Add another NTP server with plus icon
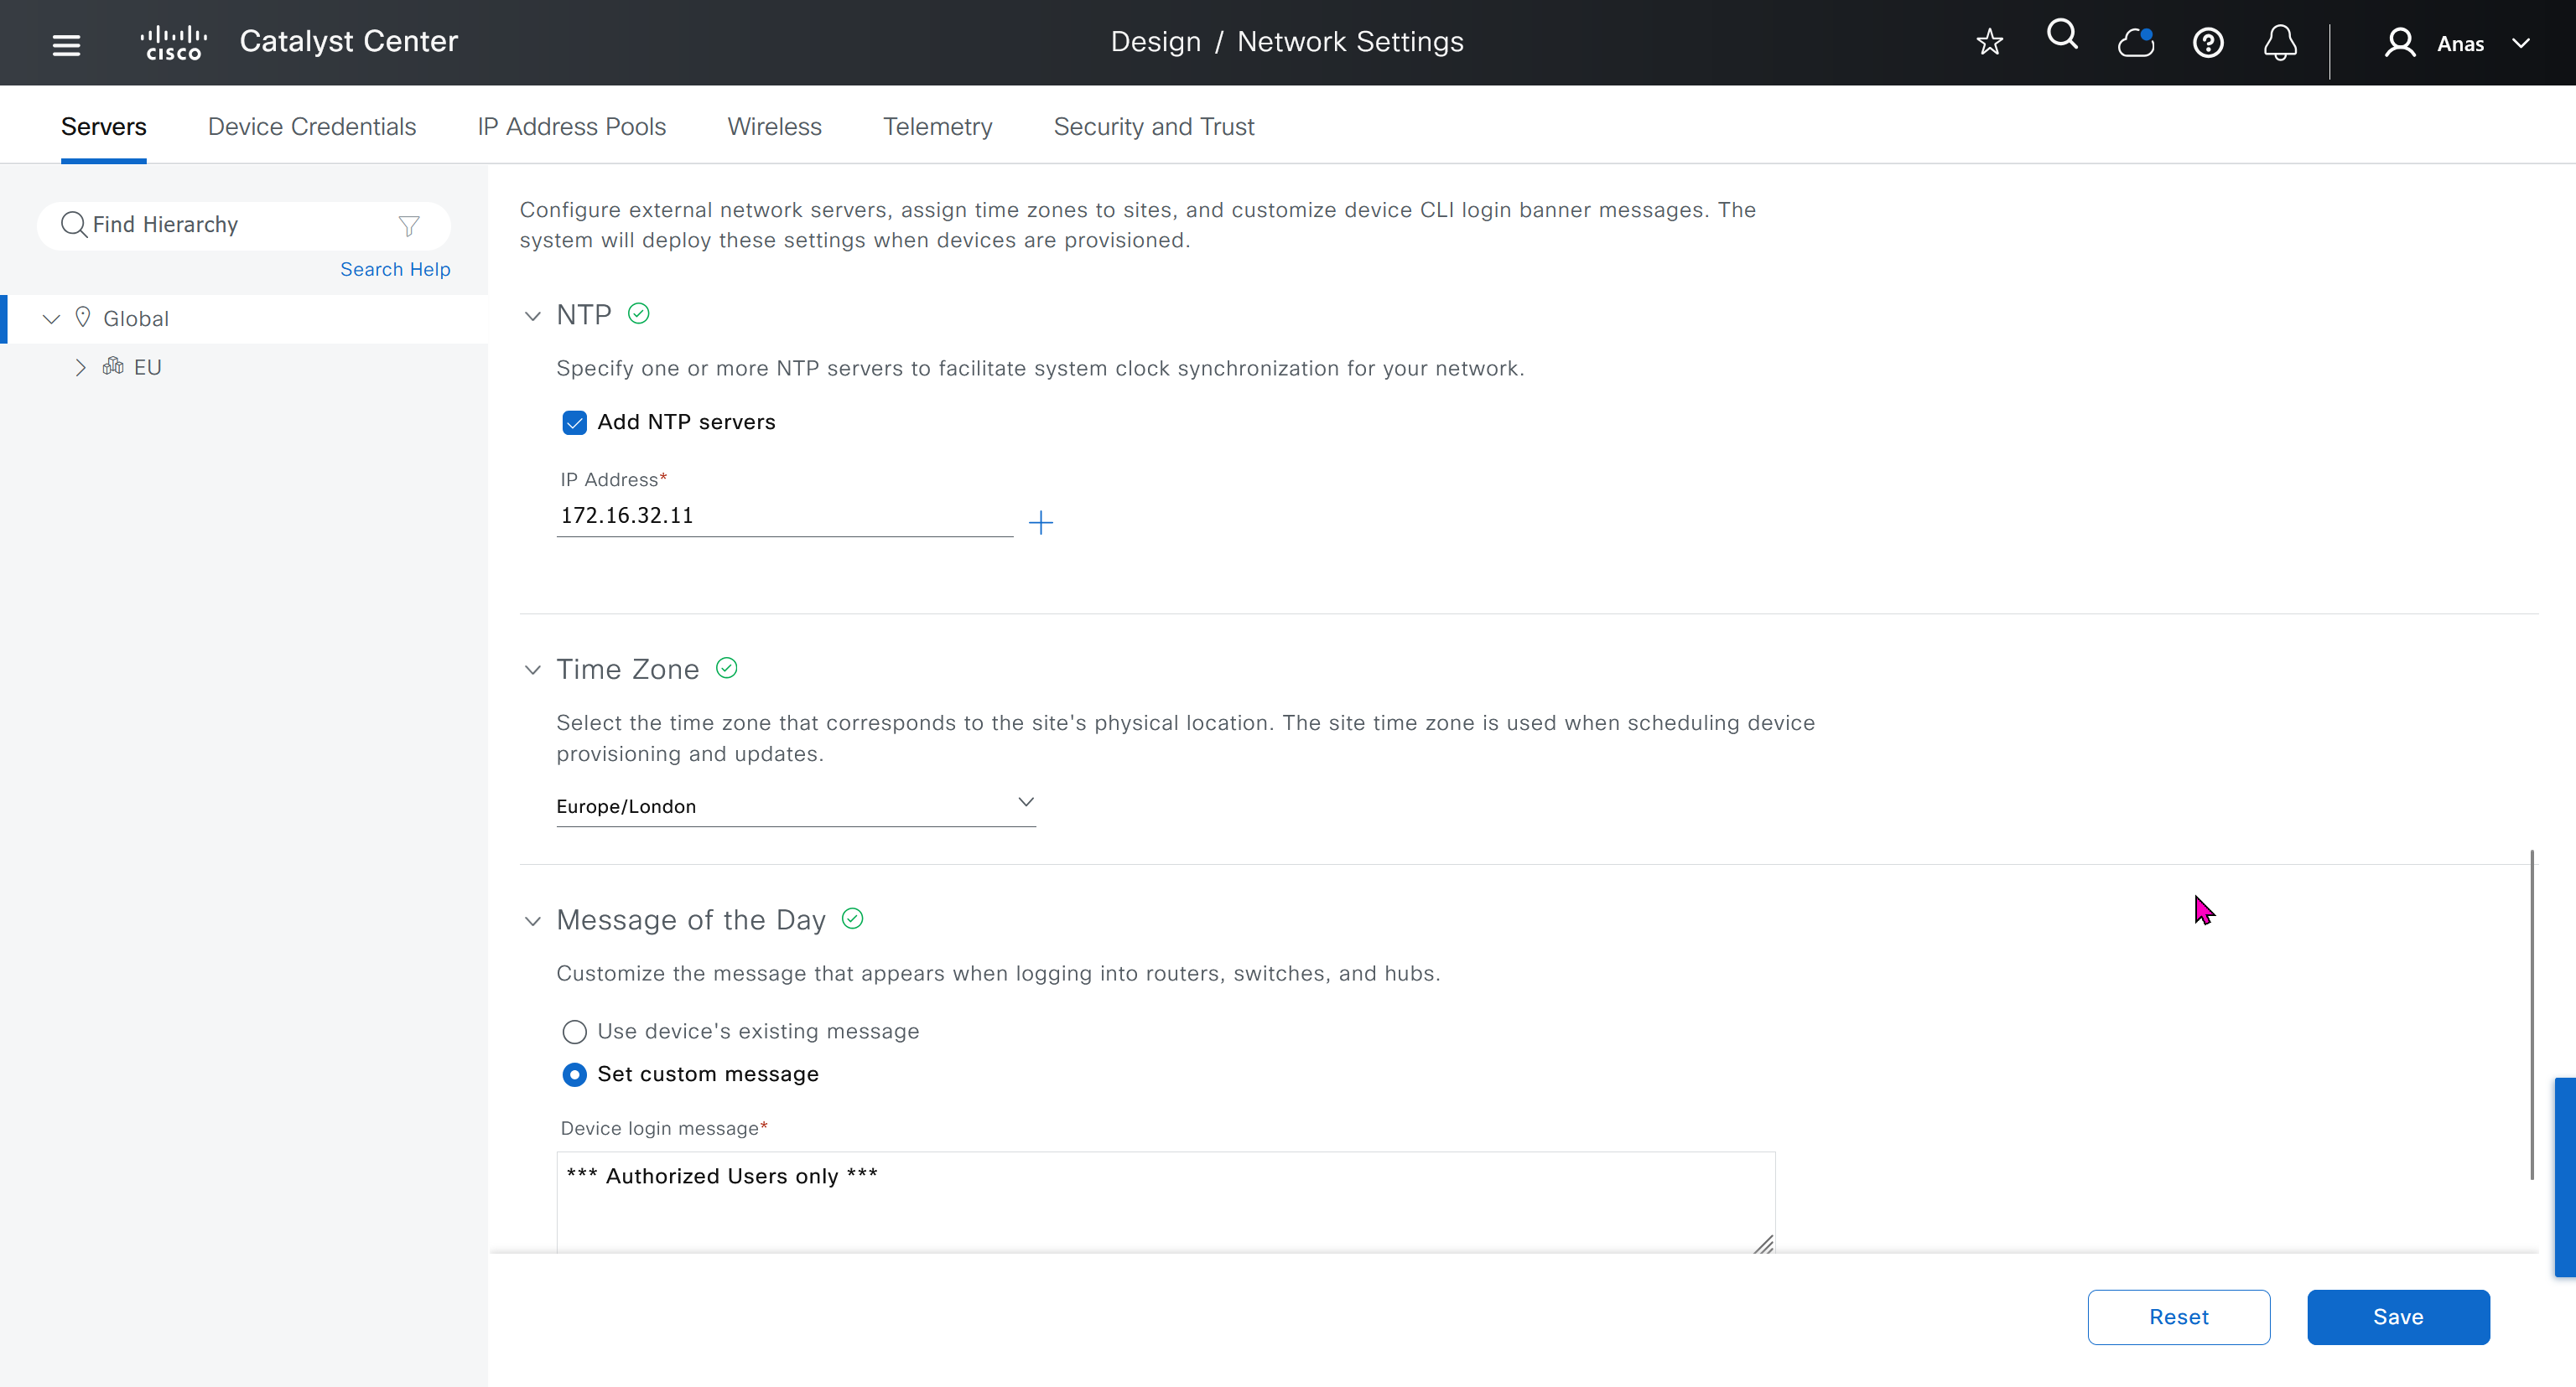This screenshot has height=1387, width=2576. coord(1040,523)
